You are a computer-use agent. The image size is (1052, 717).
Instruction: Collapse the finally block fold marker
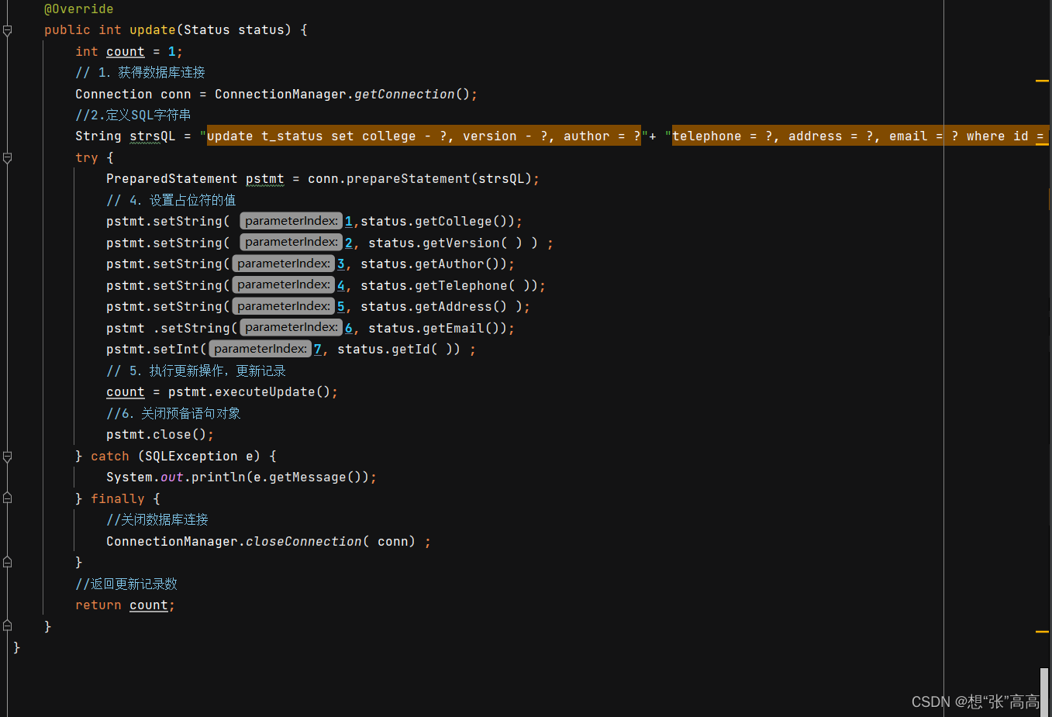[7, 498]
